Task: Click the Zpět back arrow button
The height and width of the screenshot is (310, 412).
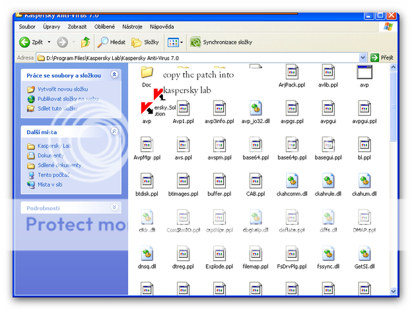Action: 24,42
